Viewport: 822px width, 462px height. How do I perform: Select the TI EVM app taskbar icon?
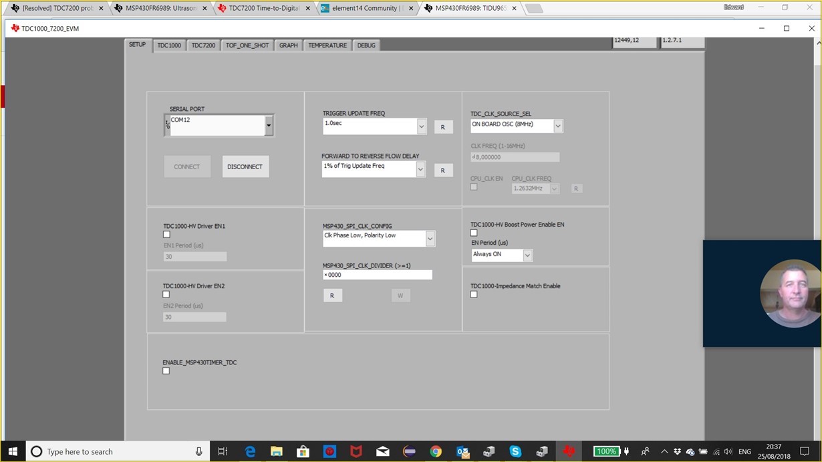click(569, 451)
